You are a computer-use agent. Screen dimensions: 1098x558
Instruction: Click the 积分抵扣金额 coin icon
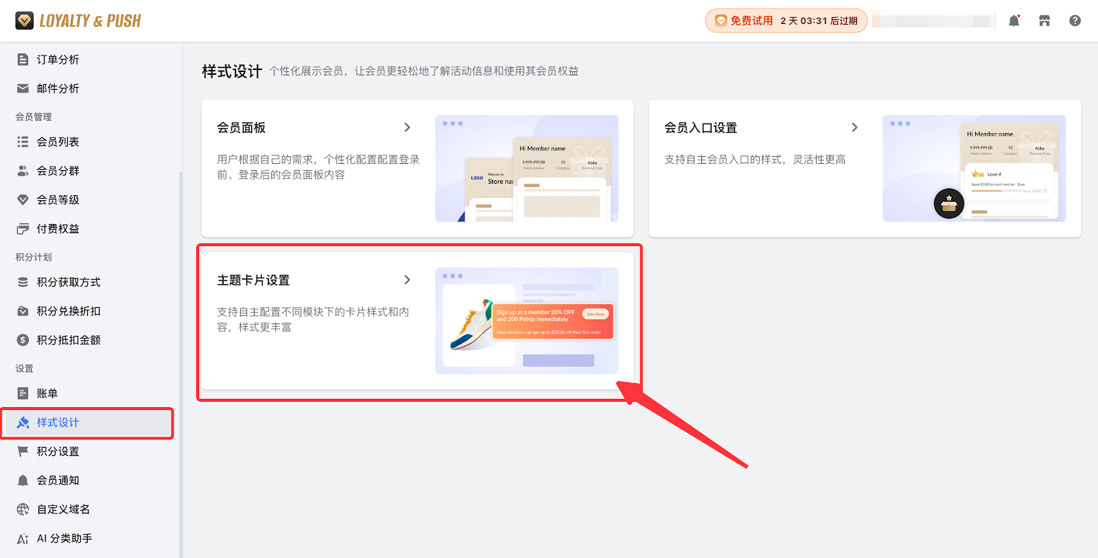click(x=23, y=340)
